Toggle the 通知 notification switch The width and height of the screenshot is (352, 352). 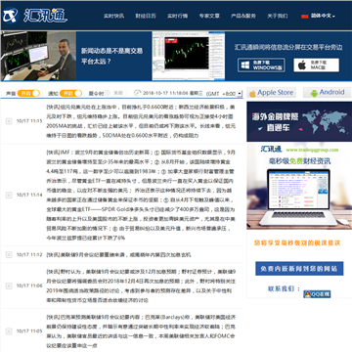coord(70,93)
